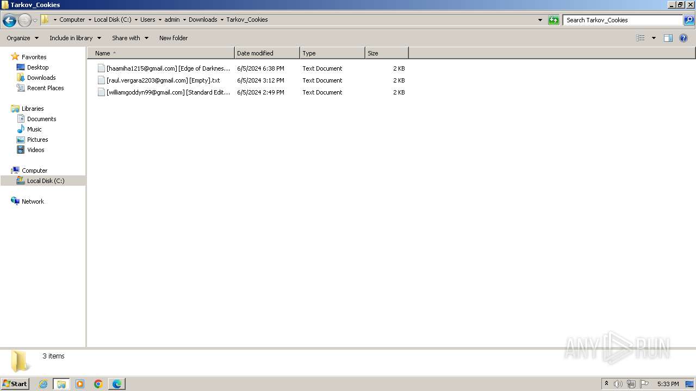The height and width of the screenshot is (391, 696).
Task: Open Recent Places in the navigation pane
Action: click(x=45, y=88)
